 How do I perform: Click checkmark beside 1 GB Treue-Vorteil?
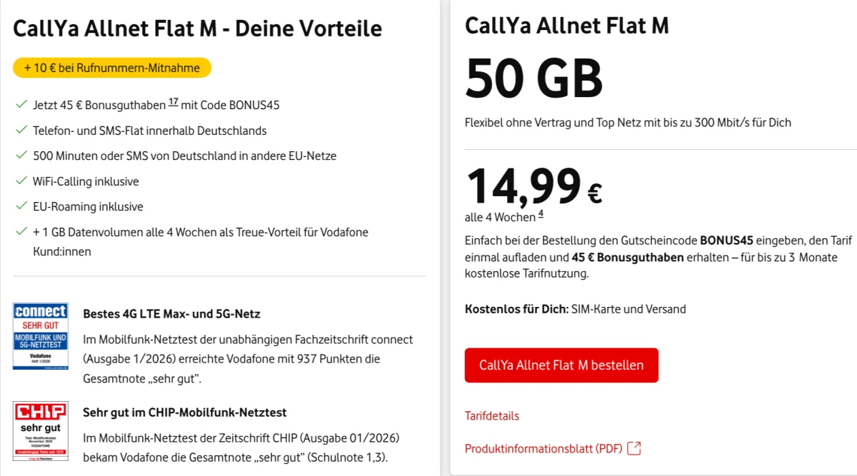21,232
